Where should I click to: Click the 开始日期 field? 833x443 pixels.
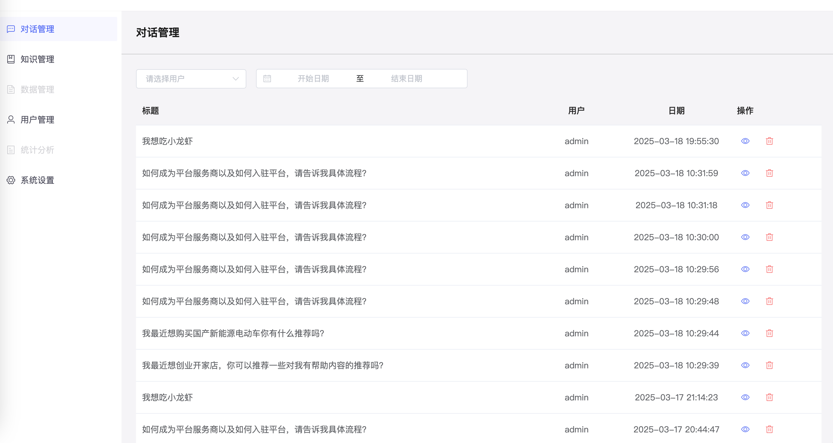click(x=313, y=79)
